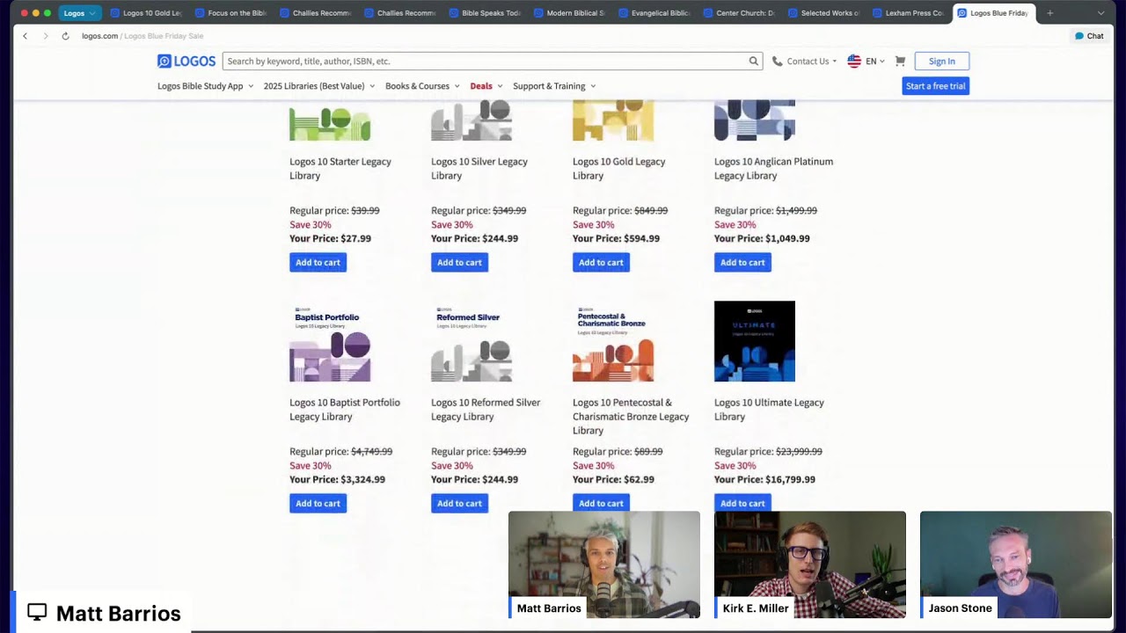The image size is (1126, 633).
Task: Go forward in browser history
Action: pyautogui.click(x=46, y=36)
